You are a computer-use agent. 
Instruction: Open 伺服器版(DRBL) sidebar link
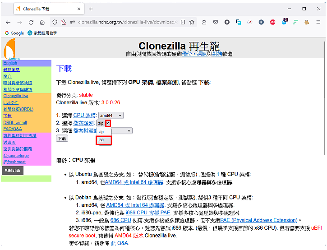18,109
